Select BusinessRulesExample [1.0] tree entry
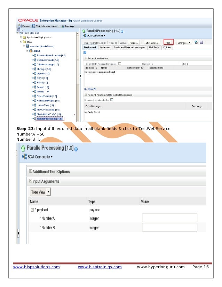 point(51,56)
